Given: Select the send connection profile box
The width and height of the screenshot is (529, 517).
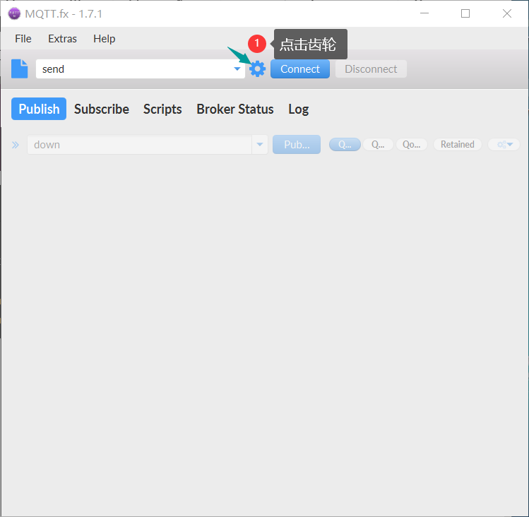Looking at the screenshot, I should (x=141, y=69).
